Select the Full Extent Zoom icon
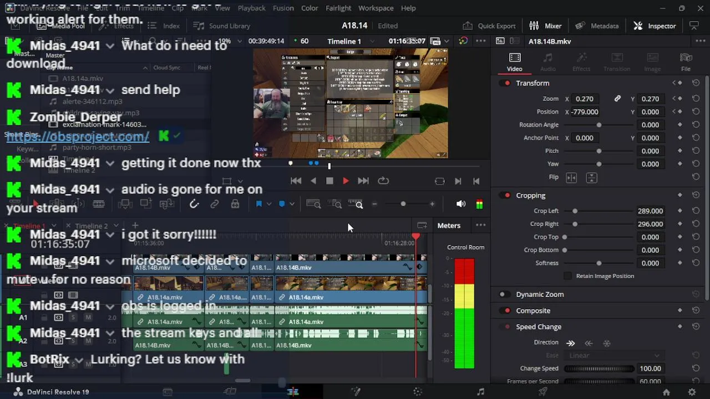The width and height of the screenshot is (710, 399). point(313,204)
